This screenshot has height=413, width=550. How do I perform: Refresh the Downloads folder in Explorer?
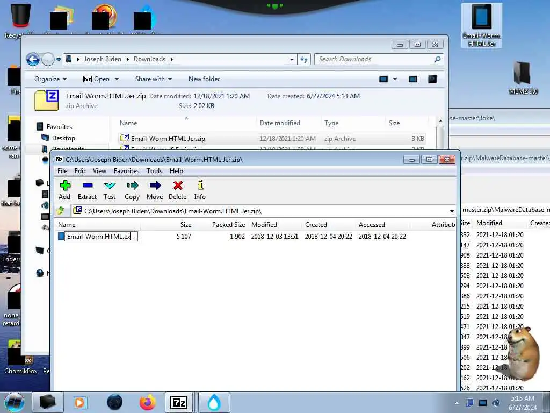[304, 59]
